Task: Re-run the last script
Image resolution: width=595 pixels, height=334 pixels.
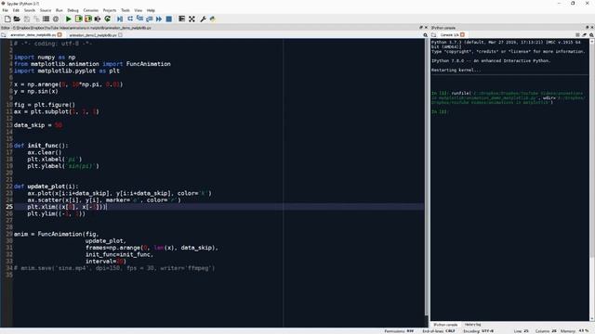Action: pyautogui.click(x=108, y=19)
